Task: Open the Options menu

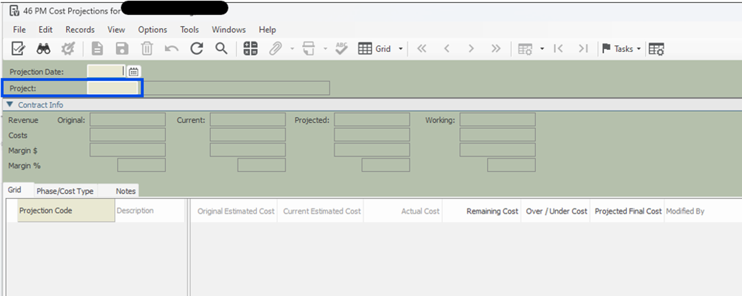Action: [x=152, y=30]
